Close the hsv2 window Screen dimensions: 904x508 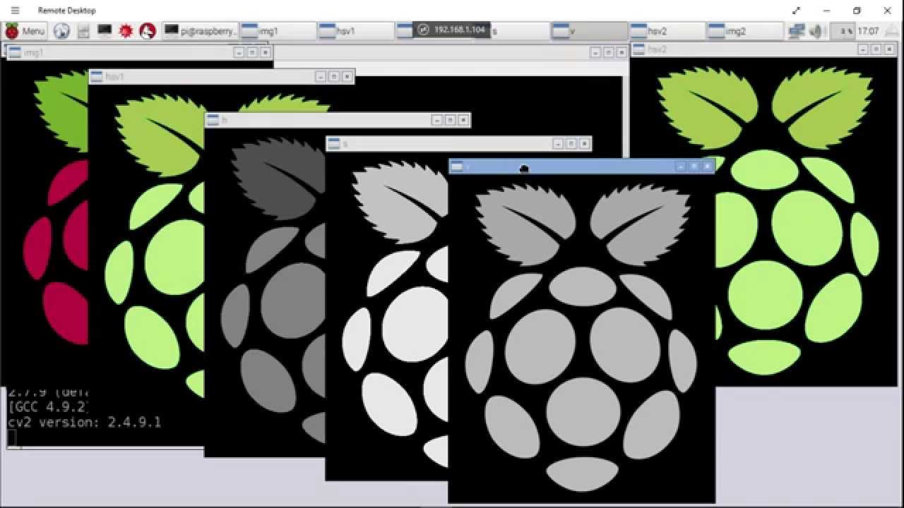pos(890,49)
